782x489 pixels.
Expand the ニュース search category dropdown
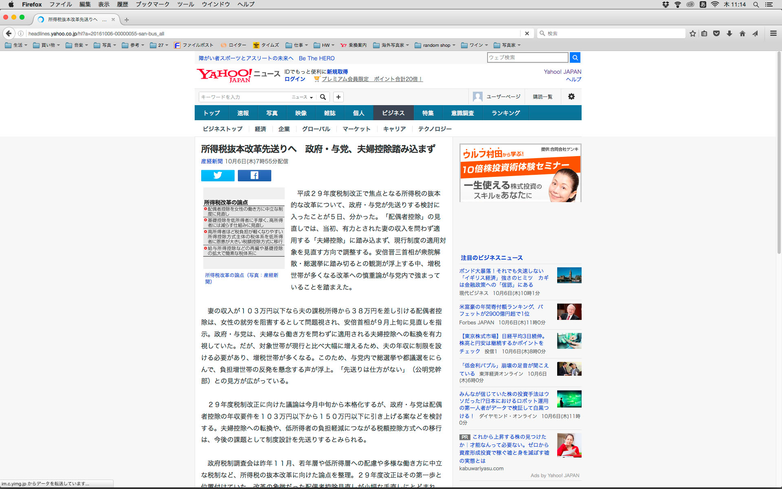coord(302,97)
